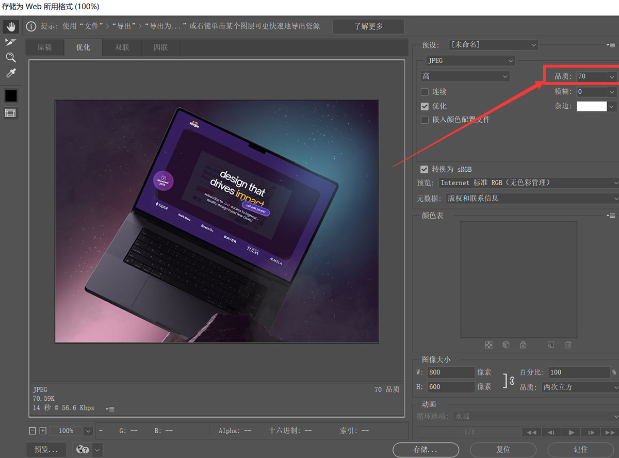Select the Zoom magnifier tool
The width and height of the screenshot is (619, 458).
point(11,57)
